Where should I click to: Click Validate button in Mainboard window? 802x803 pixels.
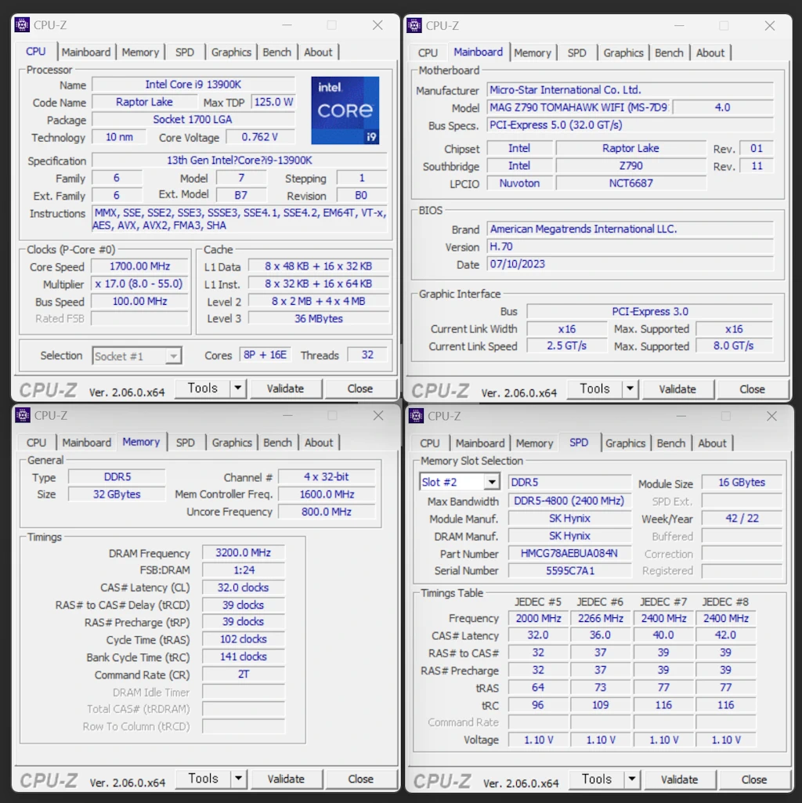(x=677, y=389)
